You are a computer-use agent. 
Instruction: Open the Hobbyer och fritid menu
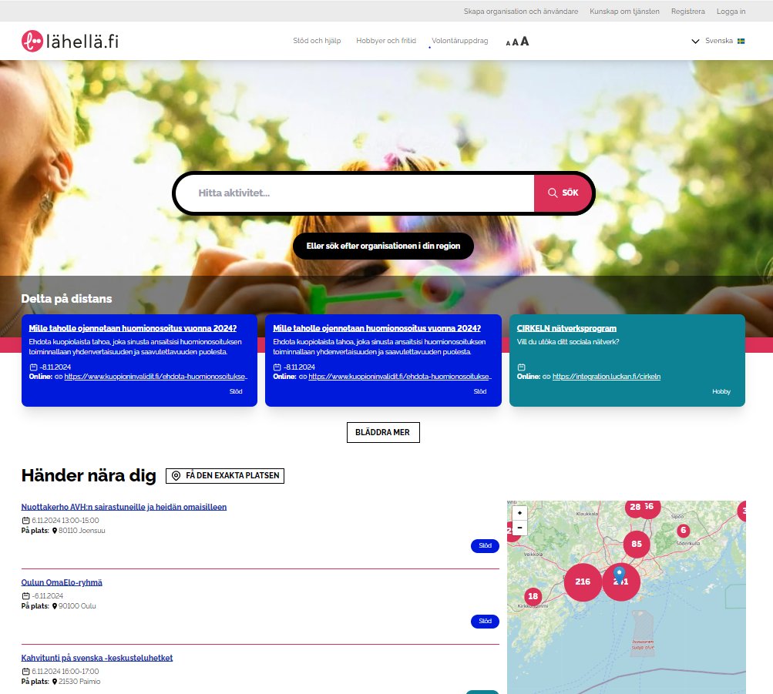coord(385,41)
